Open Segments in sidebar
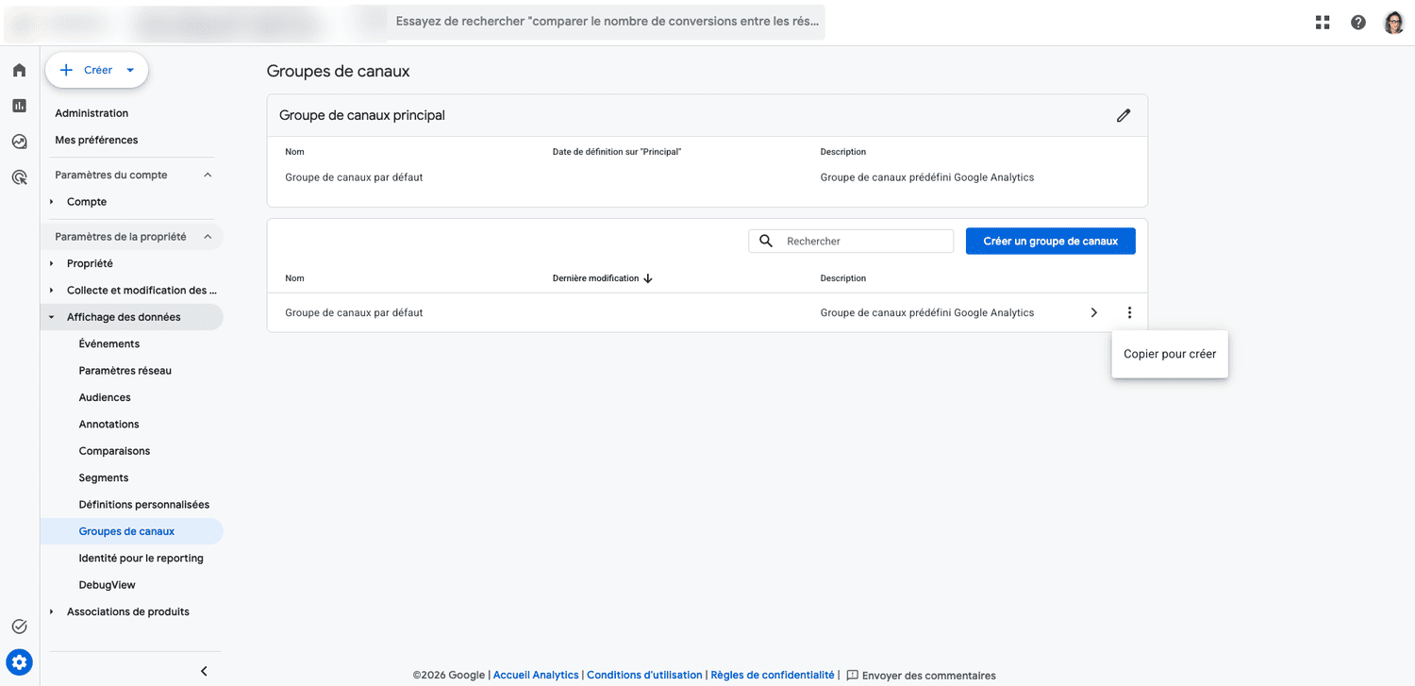 104,477
